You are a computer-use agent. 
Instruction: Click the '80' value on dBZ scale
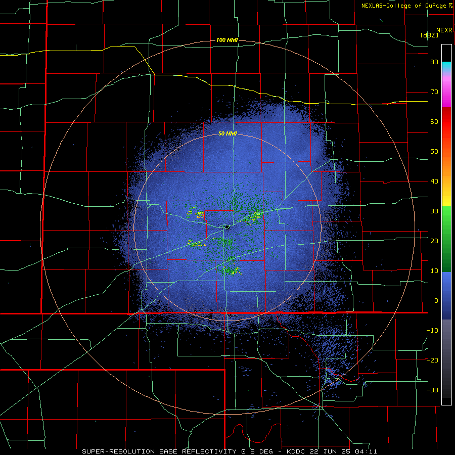434,62
